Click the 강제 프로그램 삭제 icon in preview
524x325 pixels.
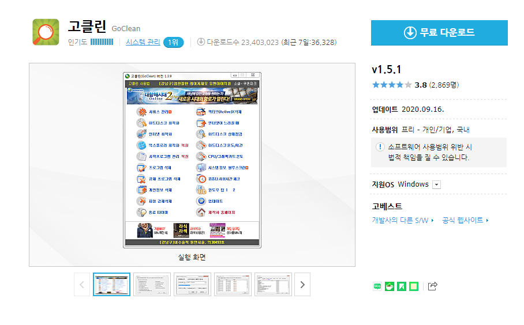click(142, 179)
